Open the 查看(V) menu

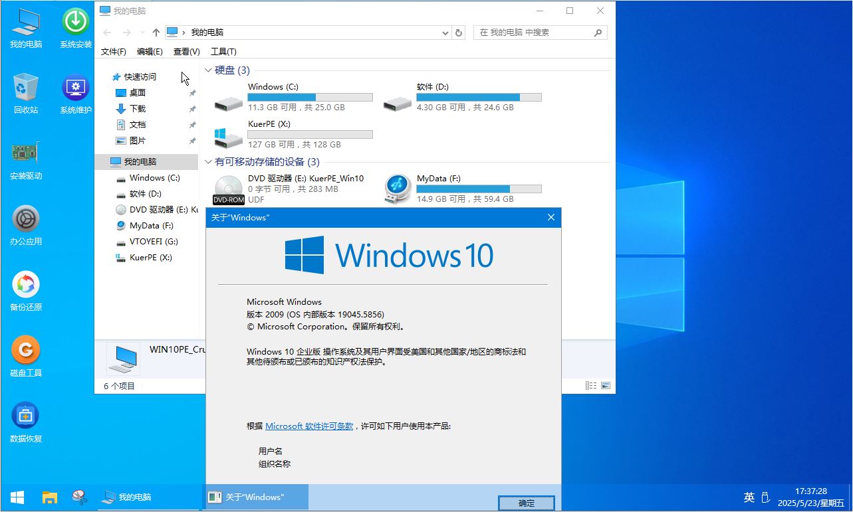point(187,52)
